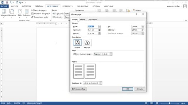Confirm with the OK button

(127, 89)
